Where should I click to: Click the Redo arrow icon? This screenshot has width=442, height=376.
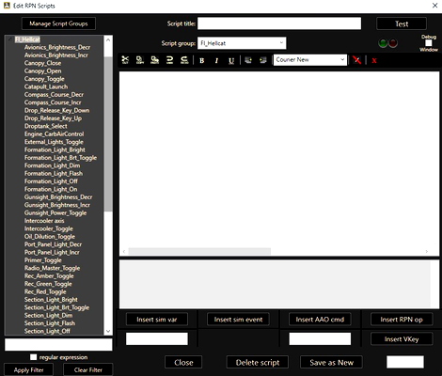coord(184,60)
